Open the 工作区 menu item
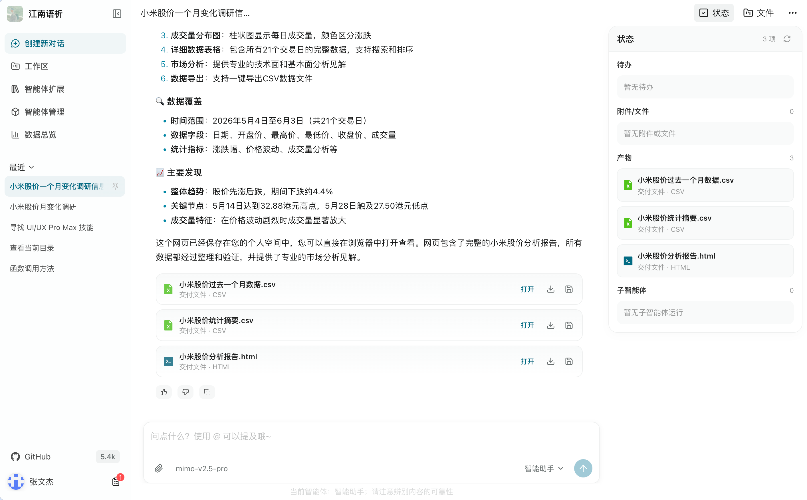The image size is (807, 500). pos(65,66)
